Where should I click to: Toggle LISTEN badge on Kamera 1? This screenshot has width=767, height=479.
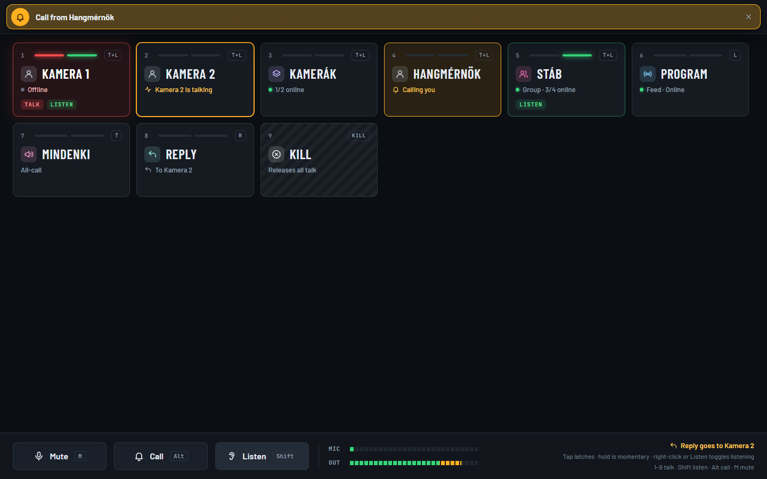tap(62, 104)
